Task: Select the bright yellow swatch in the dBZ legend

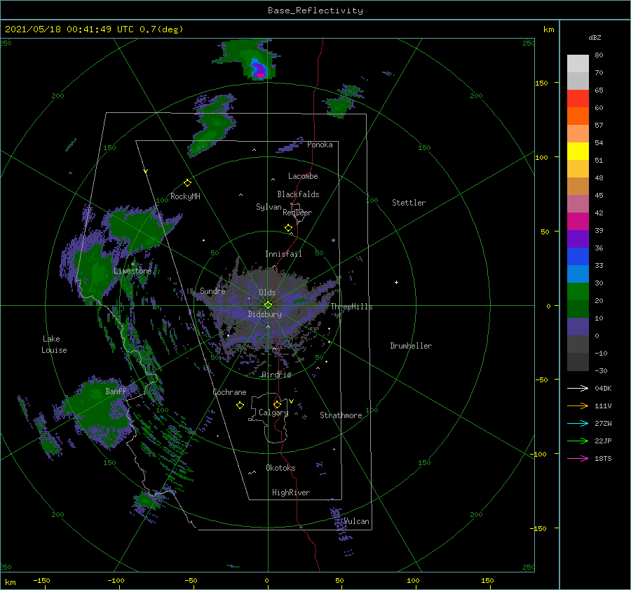Action: click(x=578, y=152)
